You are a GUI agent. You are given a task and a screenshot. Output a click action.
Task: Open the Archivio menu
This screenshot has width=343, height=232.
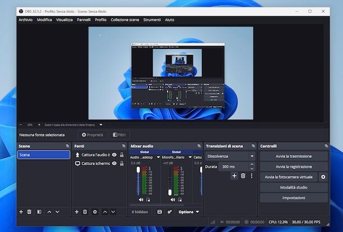[26, 20]
